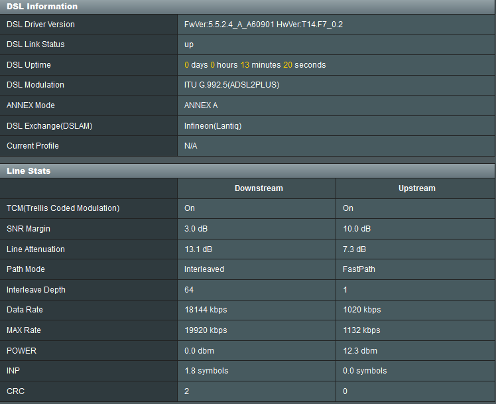Select the Upstream column header

coord(417,188)
